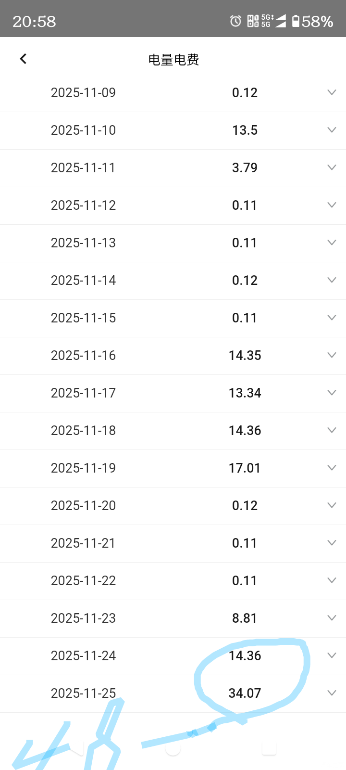Expand the 2025-11-25 row chevron
This screenshot has width=346, height=770.
pyautogui.click(x=332, y=693)
